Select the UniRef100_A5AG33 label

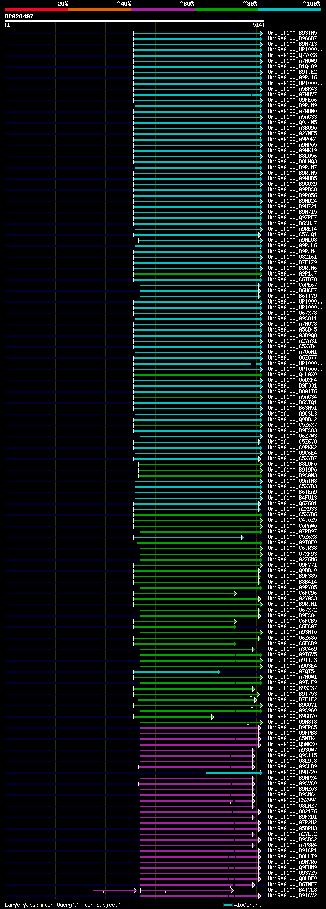pyautogui.click(x=292, y=117)
